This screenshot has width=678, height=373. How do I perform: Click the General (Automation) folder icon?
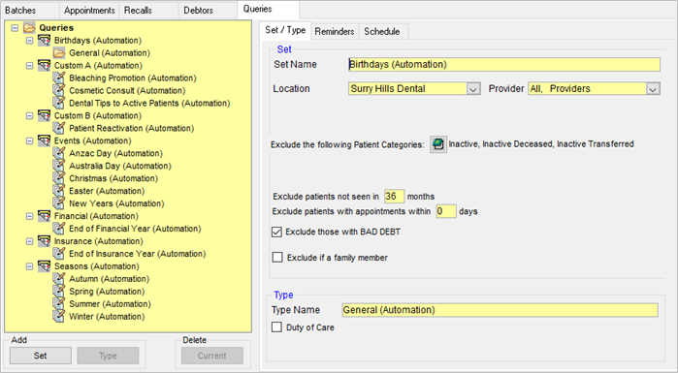(59, 53)
